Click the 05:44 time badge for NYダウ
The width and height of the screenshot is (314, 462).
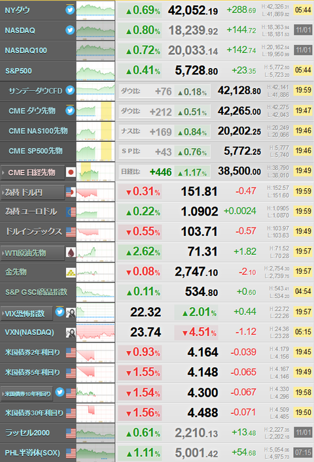[303, 10]
